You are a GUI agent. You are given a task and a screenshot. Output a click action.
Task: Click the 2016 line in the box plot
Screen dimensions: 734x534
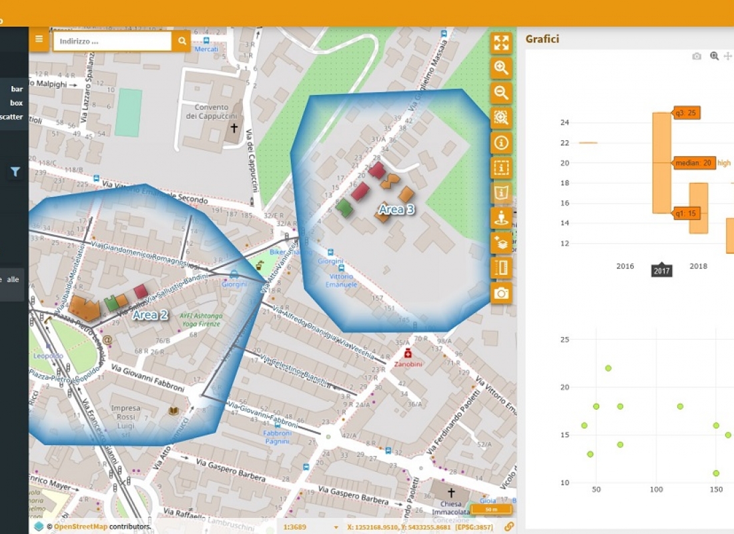[588, 142]
